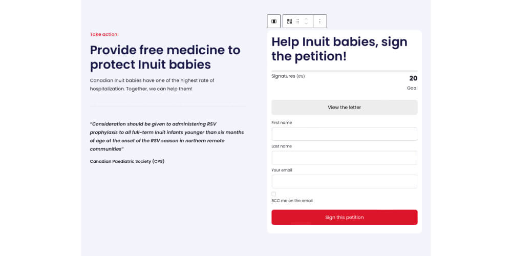Image resolution: width=512 pixels, height=256 pixels.
Task: Select the parent Column block button
Action: pos(273,21)
